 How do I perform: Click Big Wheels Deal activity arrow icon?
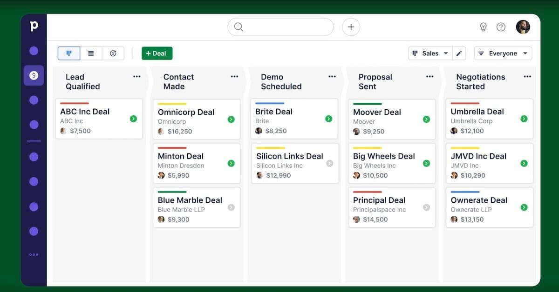point(426,163)
